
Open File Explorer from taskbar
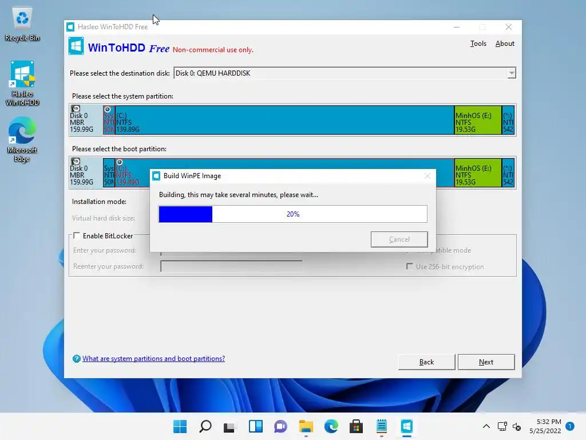[306, 426]
